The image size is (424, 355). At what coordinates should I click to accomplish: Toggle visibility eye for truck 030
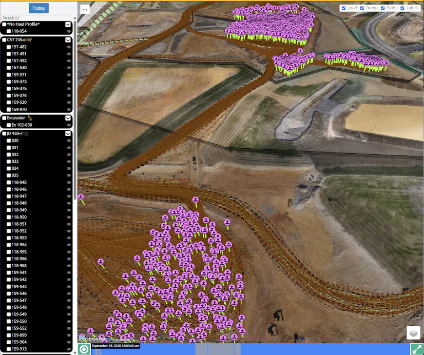[x=69, y=141]
